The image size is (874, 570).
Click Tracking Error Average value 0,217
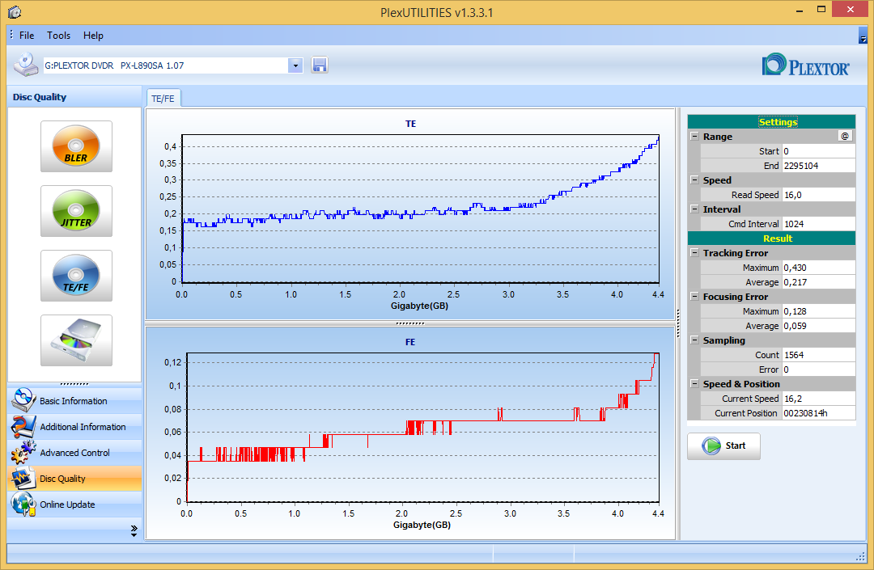pos(818,281)
